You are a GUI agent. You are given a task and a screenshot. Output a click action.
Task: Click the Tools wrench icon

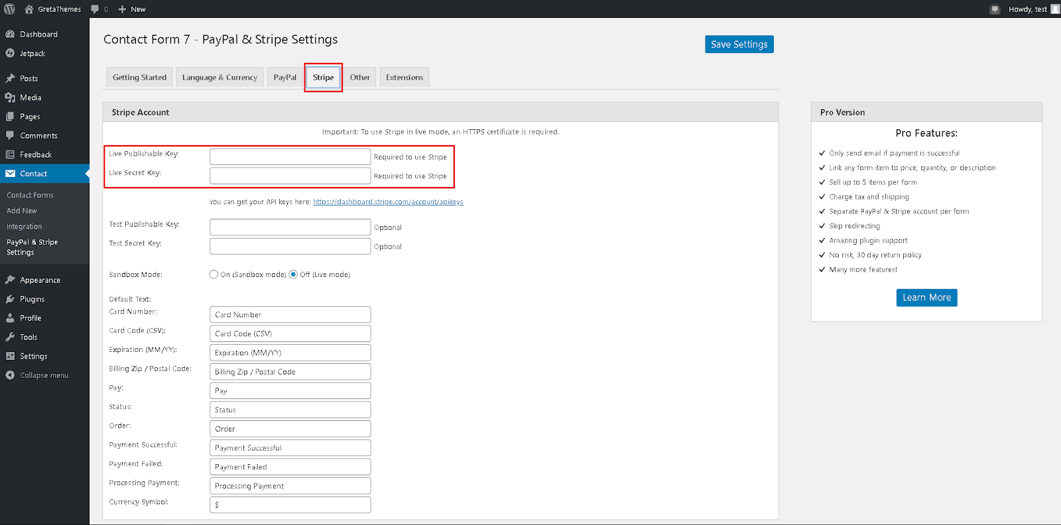click(10, 337)
